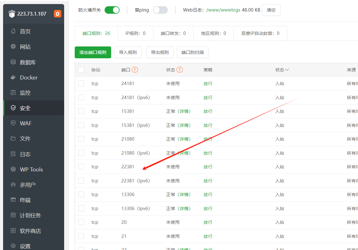The image size is (358, 250).
Task: Check the select-all checkbox in table header
Action: [81, 70]
